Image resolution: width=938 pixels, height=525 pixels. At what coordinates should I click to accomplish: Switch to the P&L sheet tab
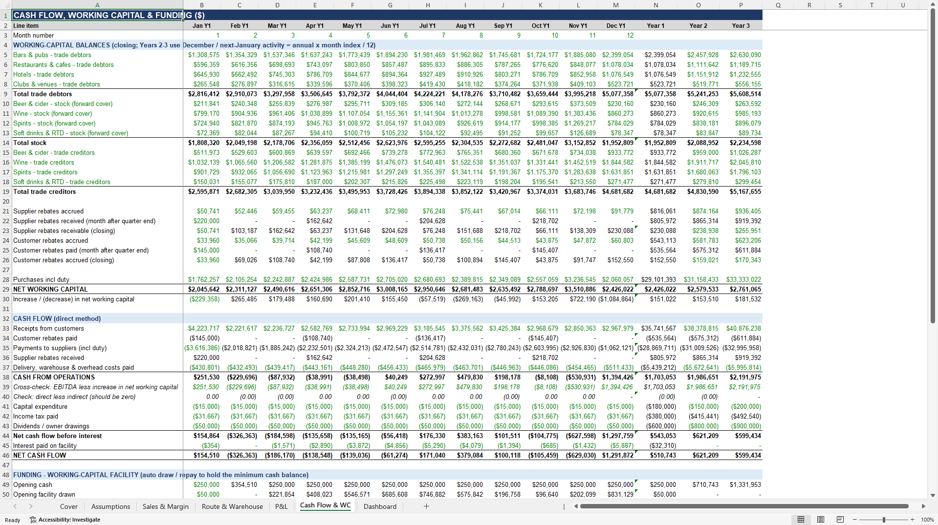point(282,506)
